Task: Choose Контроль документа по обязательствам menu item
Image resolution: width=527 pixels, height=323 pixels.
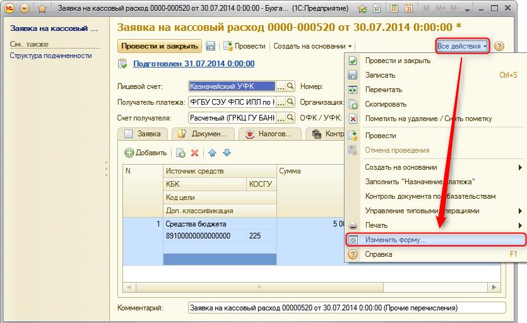Action: point(435,196)
